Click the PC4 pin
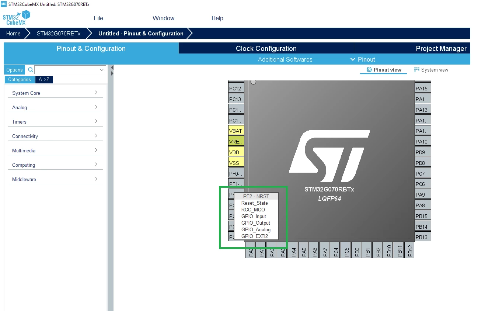The width and height of the screenshot is (478, 311). [x=335, y=250]
